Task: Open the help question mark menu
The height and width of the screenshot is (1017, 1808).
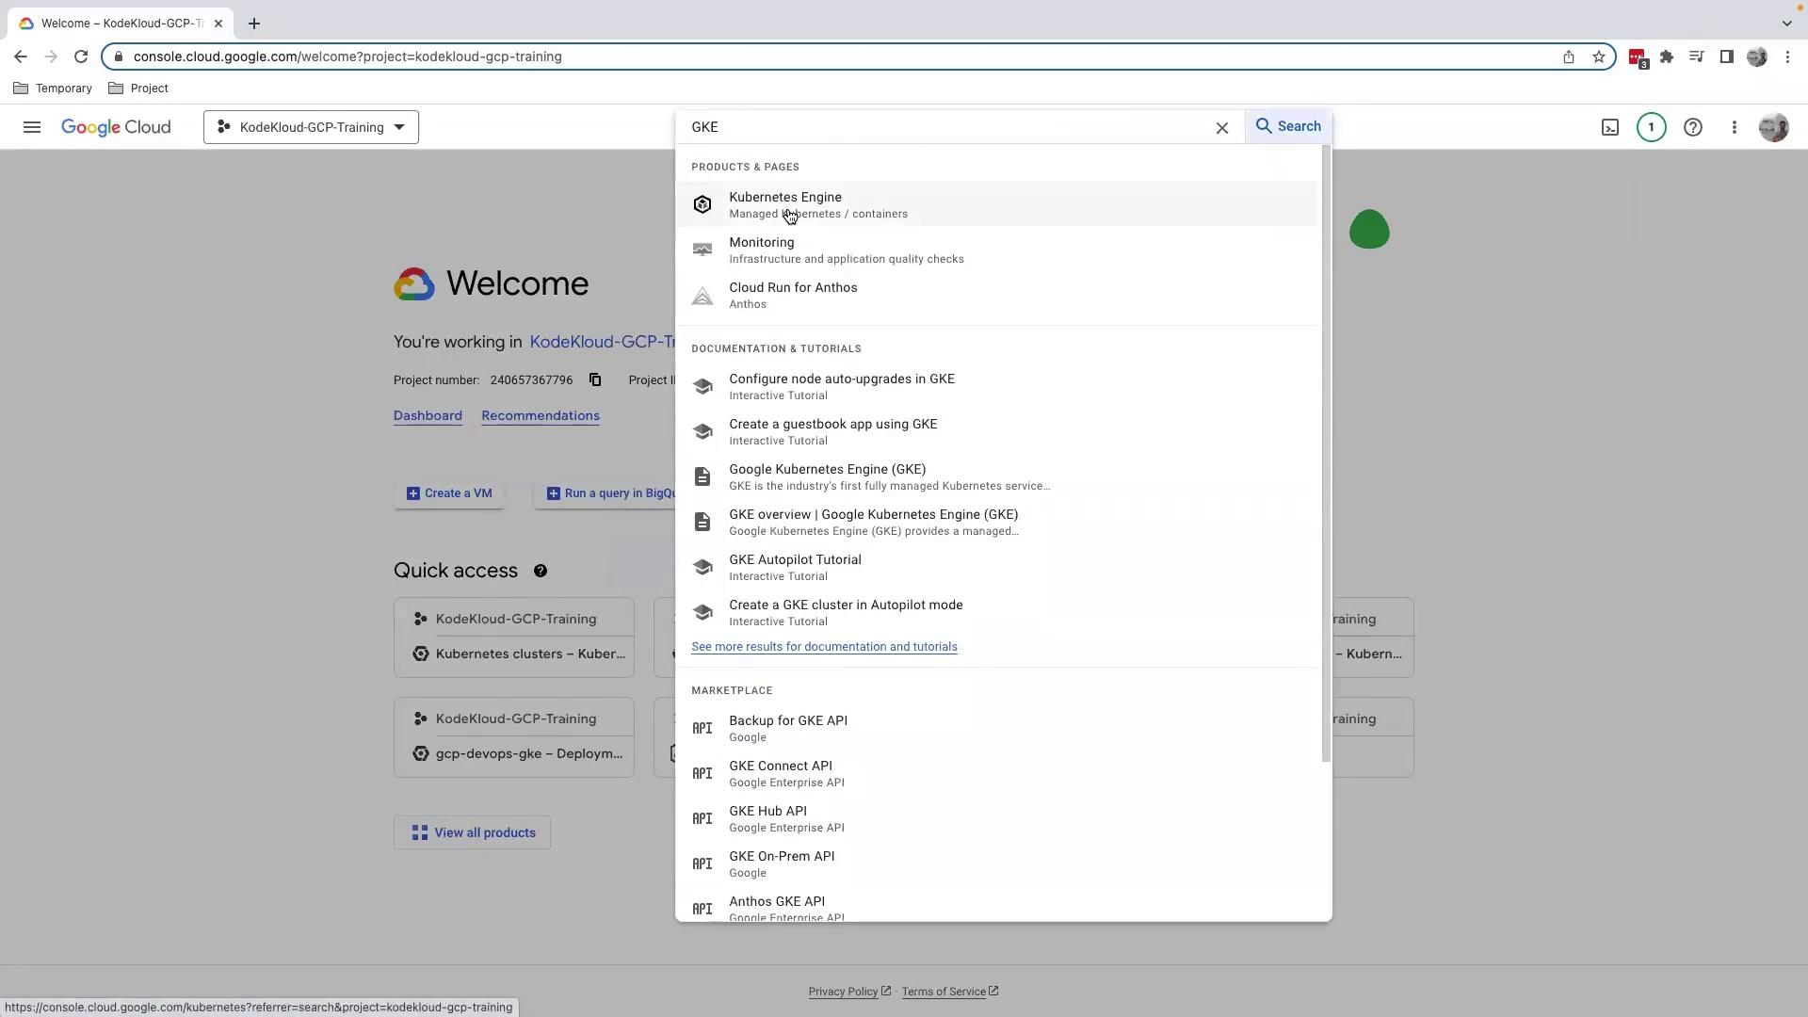Action: click(x=1693, y=127)
